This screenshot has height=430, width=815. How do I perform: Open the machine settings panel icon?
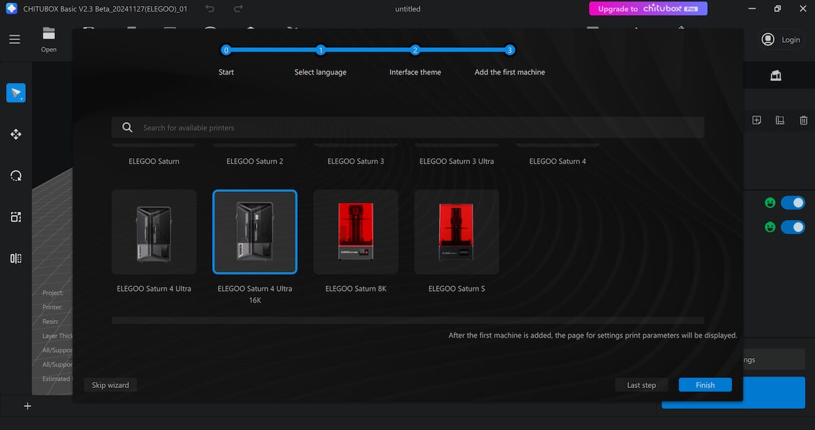click(x=776, y=76)
